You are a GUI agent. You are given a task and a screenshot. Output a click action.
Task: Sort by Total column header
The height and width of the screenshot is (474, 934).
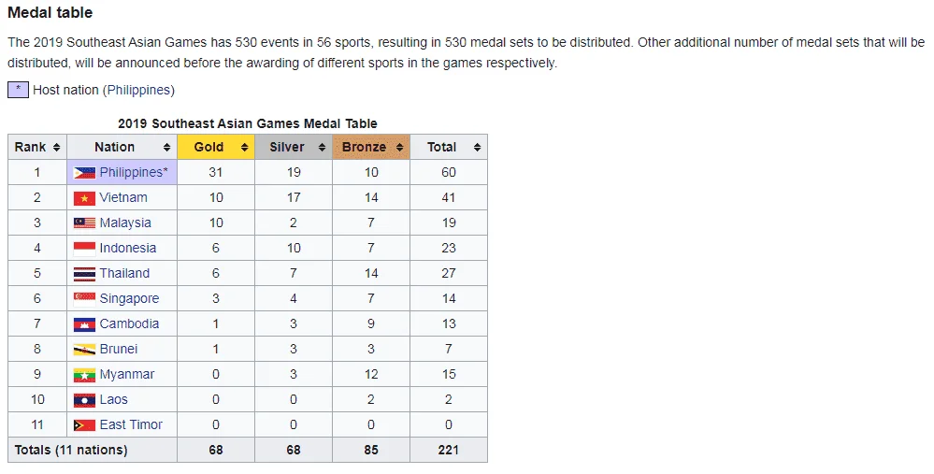tap(449, 147)
